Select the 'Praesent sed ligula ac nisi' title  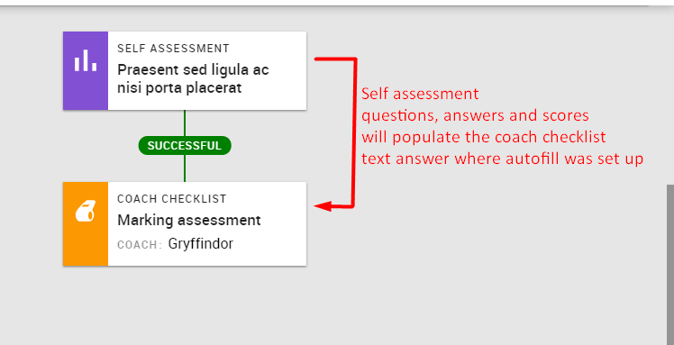[193, 78]
